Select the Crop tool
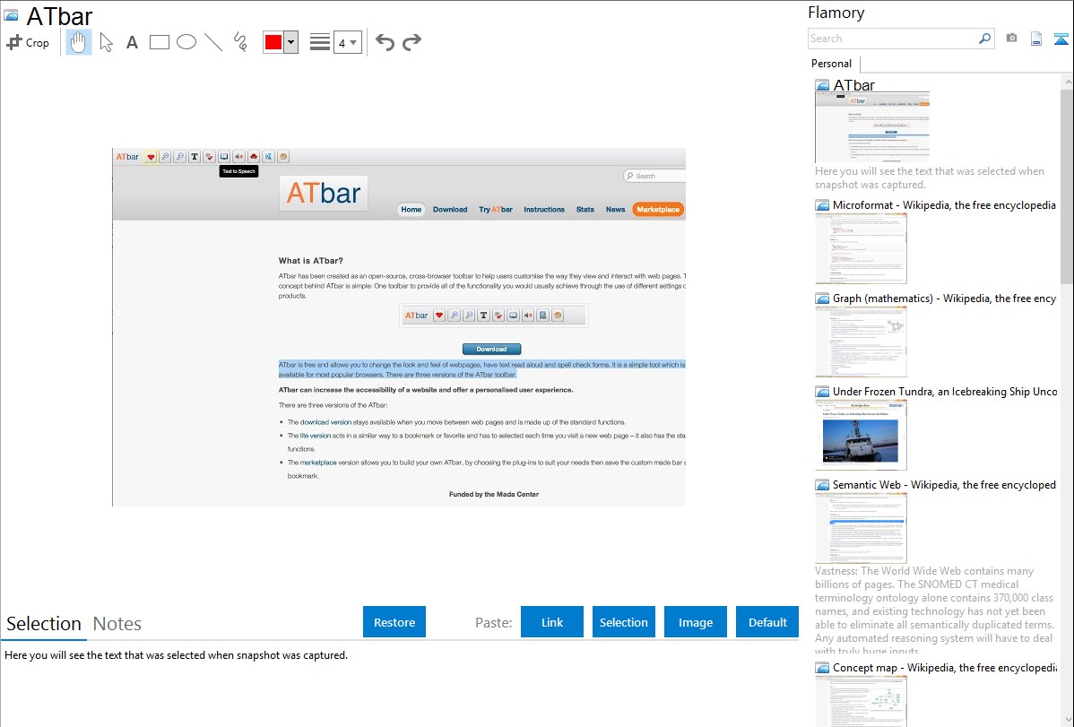 pyautogui.click(x=28, y=42)
